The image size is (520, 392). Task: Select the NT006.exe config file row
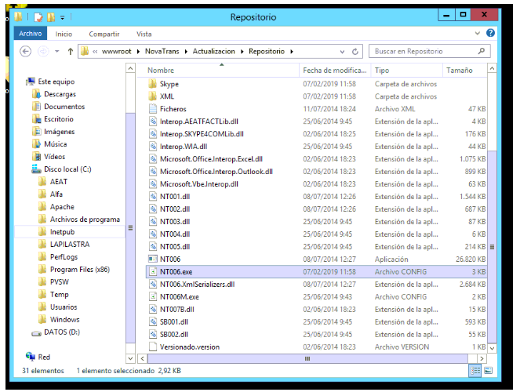[x=316, y=272]
